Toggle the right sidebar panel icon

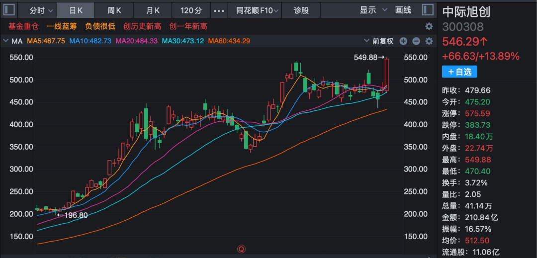(428, 10)
